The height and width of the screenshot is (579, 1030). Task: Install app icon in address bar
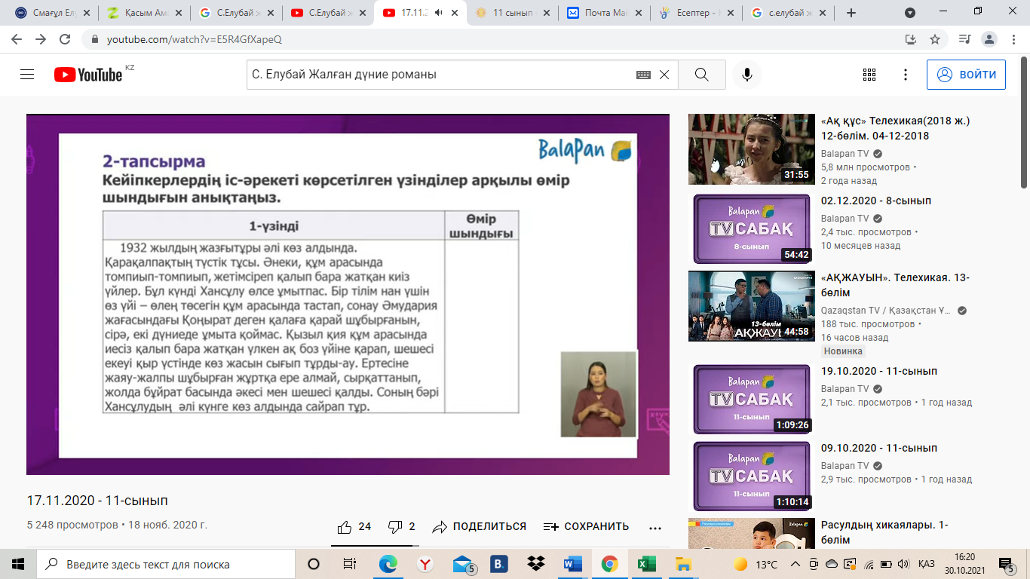pyautogui.click(x=911, y=39)
